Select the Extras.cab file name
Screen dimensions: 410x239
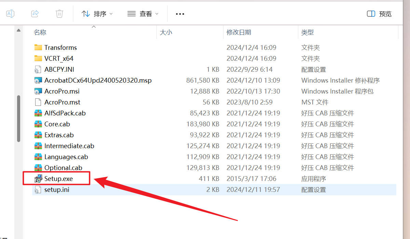pos(59,135)
